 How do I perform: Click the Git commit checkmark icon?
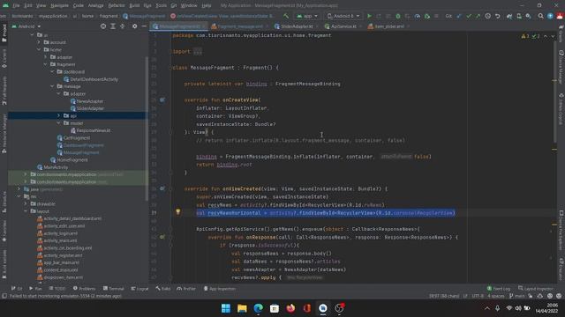coord(469,16)
